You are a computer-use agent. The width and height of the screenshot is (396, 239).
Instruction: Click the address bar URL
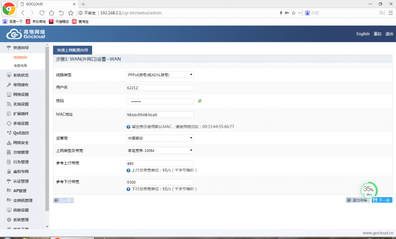[131, 13]
